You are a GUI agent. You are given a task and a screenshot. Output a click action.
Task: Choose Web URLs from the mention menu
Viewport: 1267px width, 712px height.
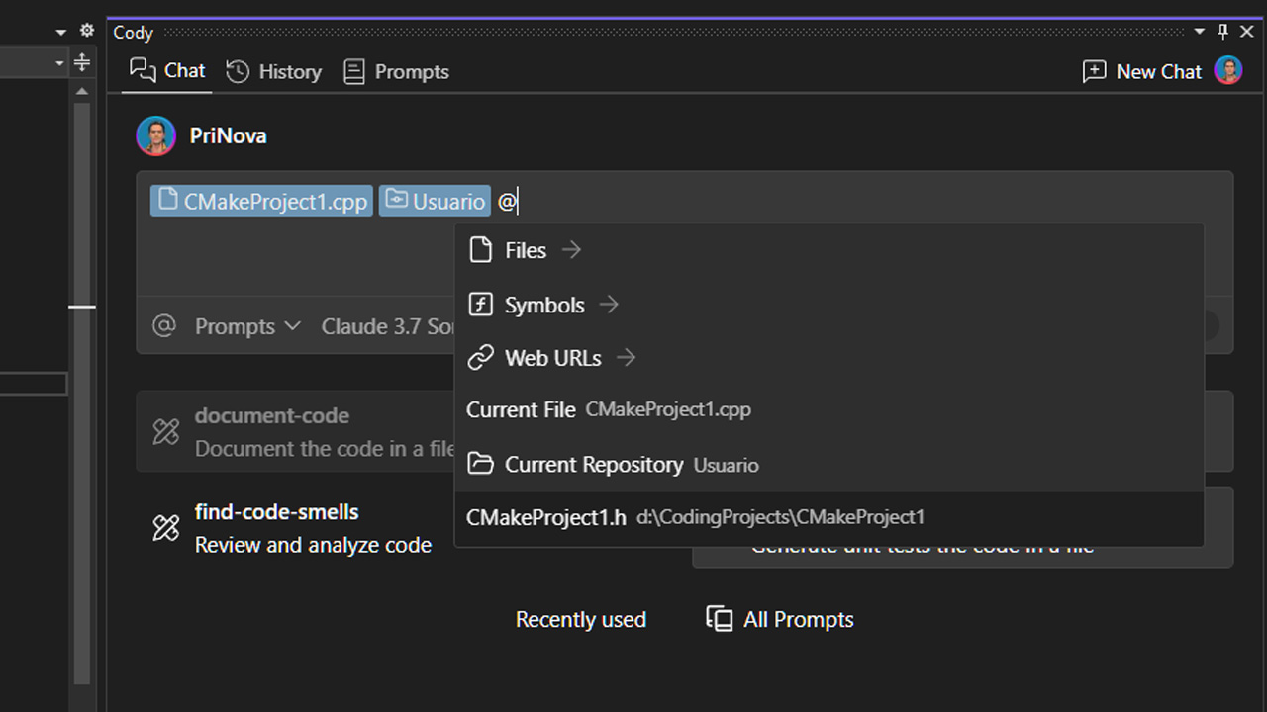click(828, 357)
